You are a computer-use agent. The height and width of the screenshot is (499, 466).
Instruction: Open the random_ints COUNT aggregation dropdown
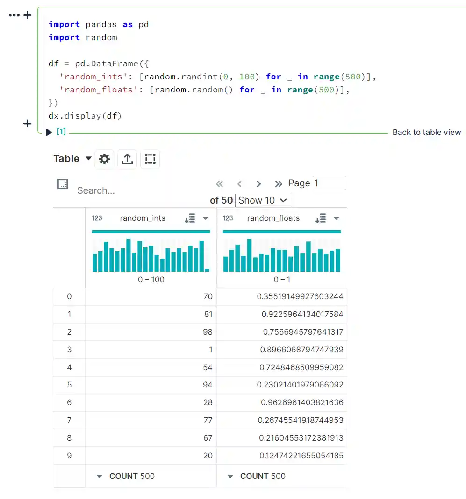(x=99, y=477)
